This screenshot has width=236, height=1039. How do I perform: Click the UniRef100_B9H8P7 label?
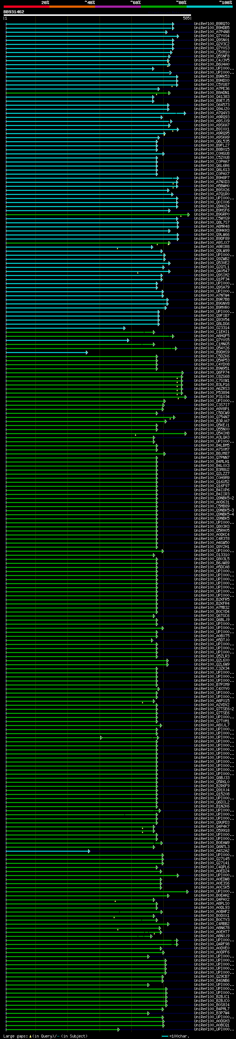coord(212,178)
